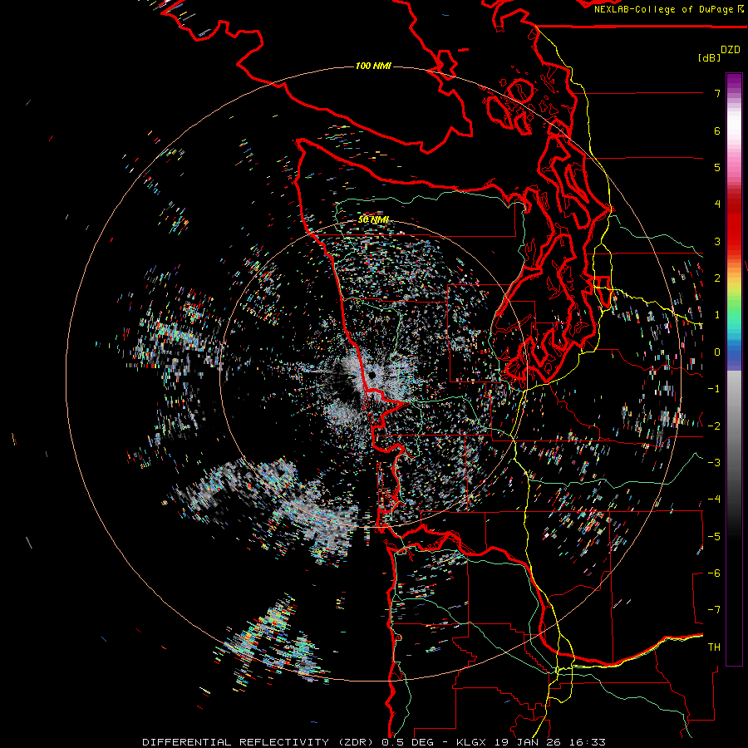This screenshot has width=748, height=748.
Task: Click the [dB] unit label
Action: (710, 57)
